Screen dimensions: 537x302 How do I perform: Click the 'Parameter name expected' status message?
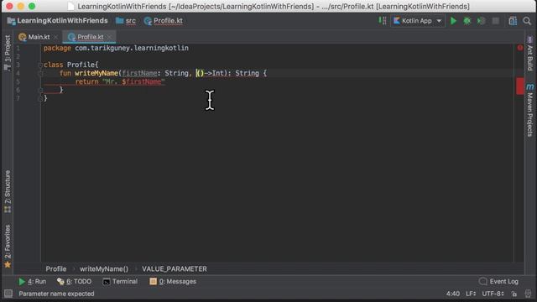(x=56, y=294)
